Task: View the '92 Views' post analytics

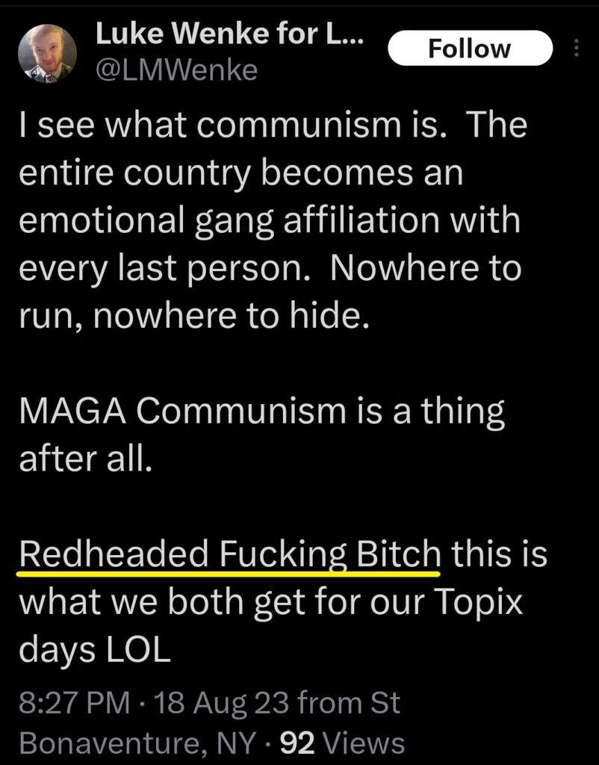Action: (x=342, y=743)
